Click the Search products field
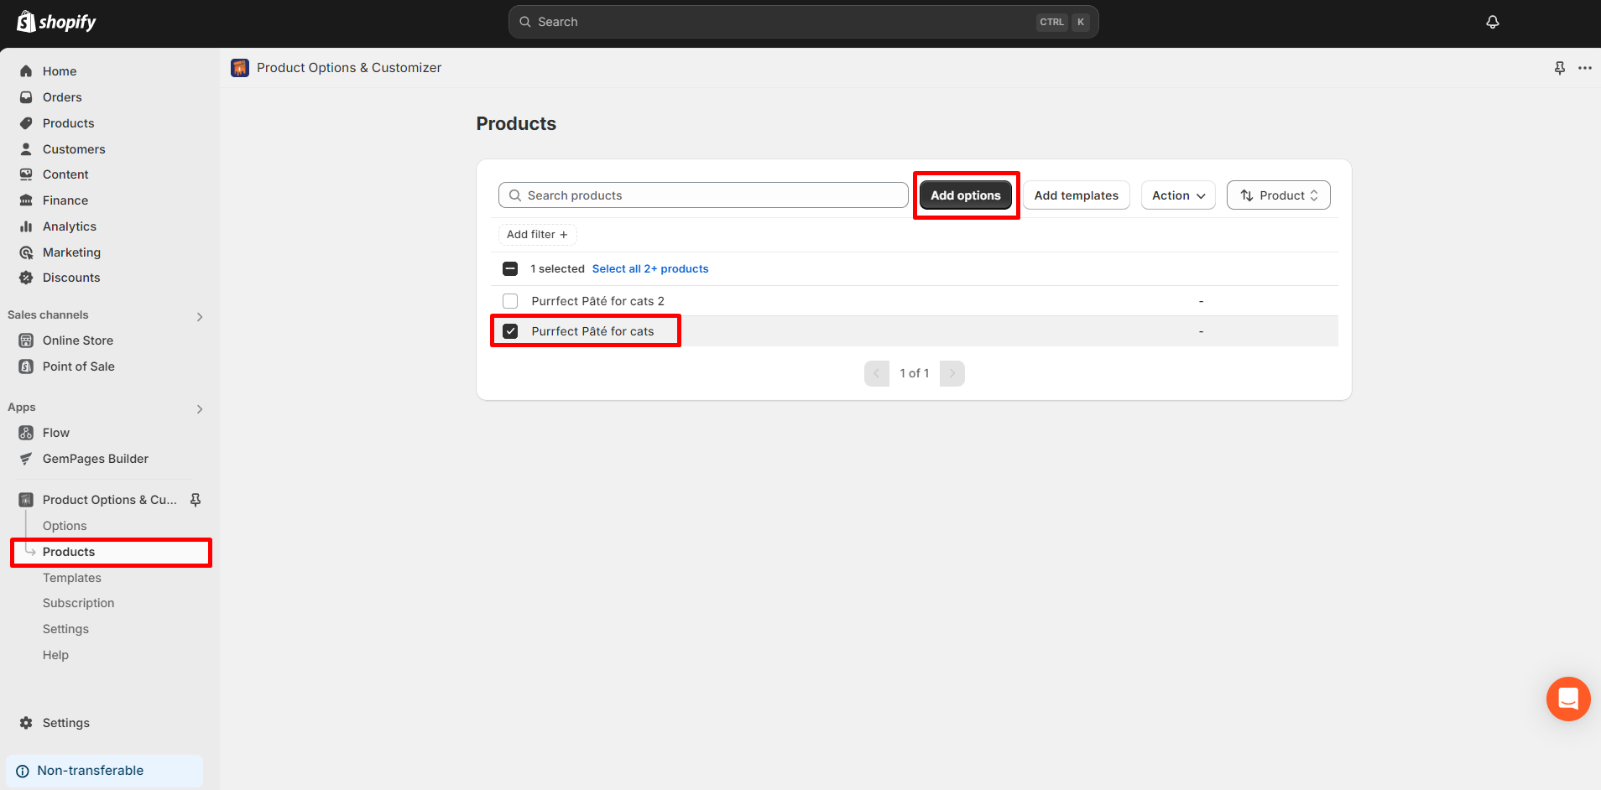This screenshot has height=790, width=1601. point(703,195)
